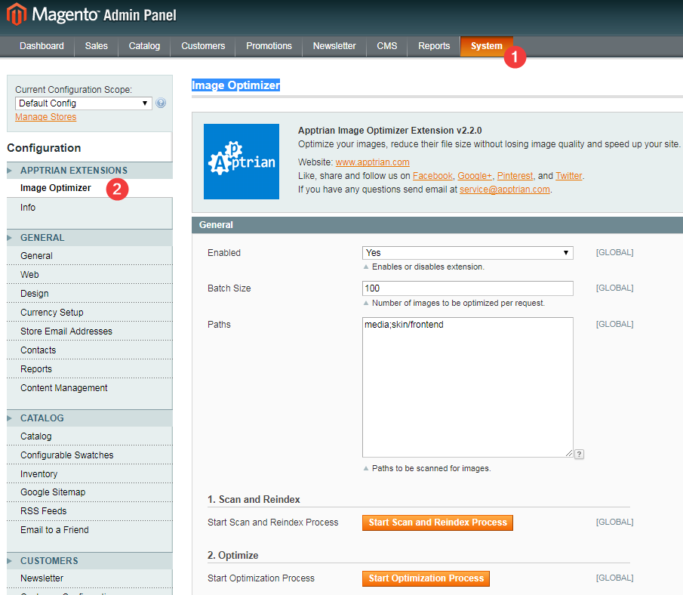Collapse the CUSTOMERS configuration section

click(90, 560)
